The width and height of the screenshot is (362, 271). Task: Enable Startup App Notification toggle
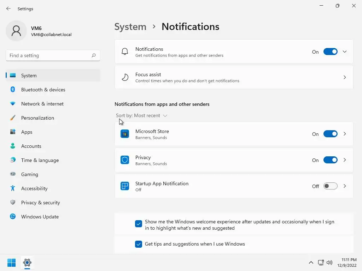pyautogui.click(x=331, y=186)
